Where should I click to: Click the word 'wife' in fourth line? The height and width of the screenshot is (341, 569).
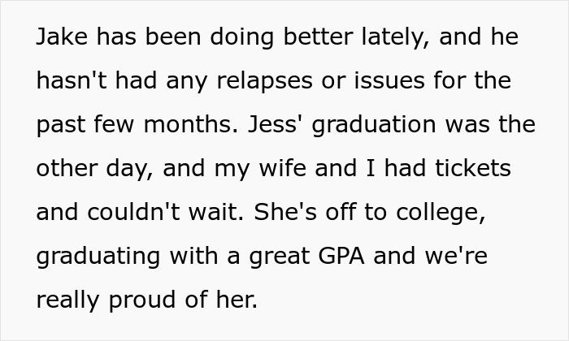[282, 168]
